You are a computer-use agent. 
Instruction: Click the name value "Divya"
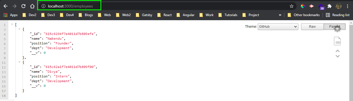tap(53, 72)
